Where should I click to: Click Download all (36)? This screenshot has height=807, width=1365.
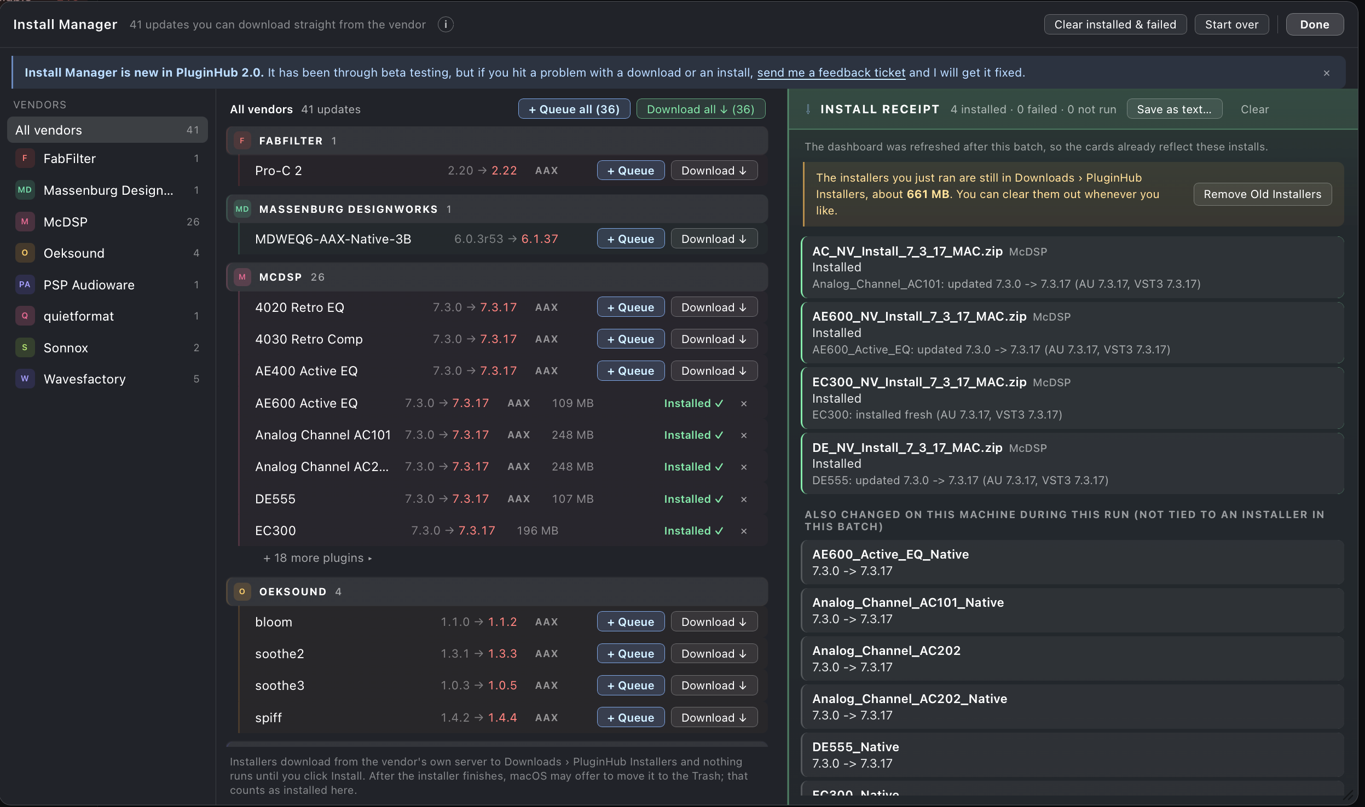click(701, 109)
